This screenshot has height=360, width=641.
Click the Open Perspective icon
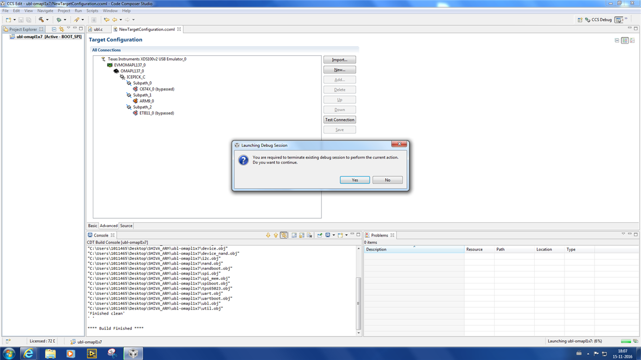[x=580, y=20]
